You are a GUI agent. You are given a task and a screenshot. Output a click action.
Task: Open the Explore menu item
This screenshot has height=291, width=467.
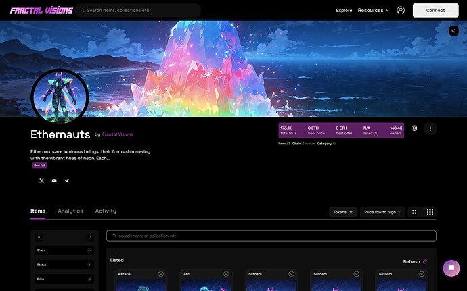click(344, 10)
